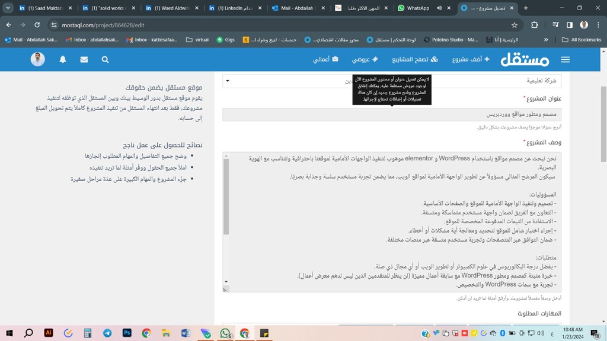
Task: Open the Mostaql notifications bell
Action: pos(63,60)
